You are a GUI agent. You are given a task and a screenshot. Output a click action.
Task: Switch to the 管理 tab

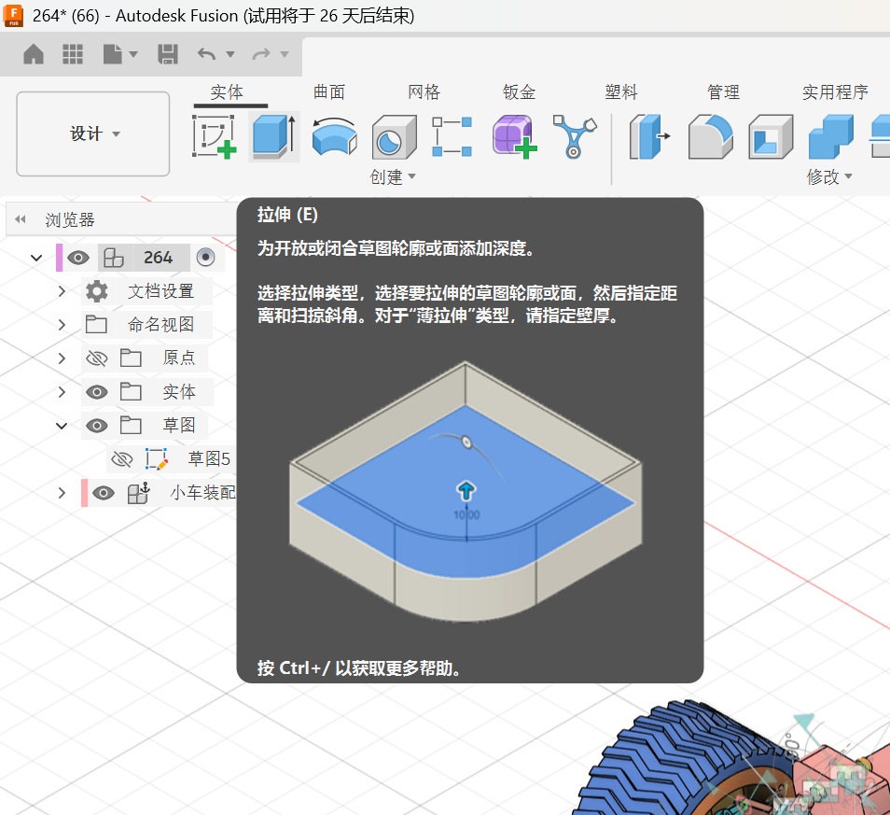(x=723, y=92)
